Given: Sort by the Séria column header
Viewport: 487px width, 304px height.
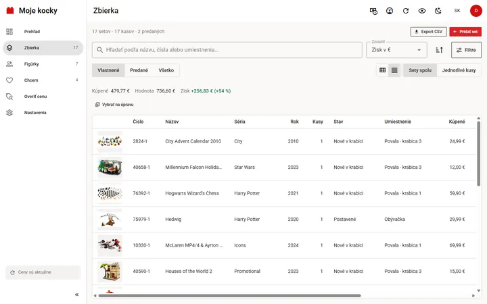Looking at the screenshot, I should coord(239,122).
